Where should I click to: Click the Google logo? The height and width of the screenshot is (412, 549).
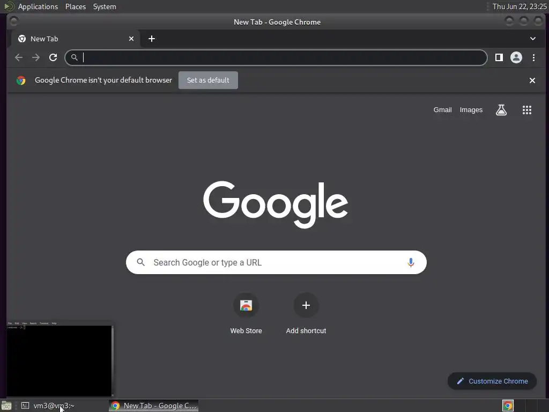pyautogui.click(x=276, y=204)
